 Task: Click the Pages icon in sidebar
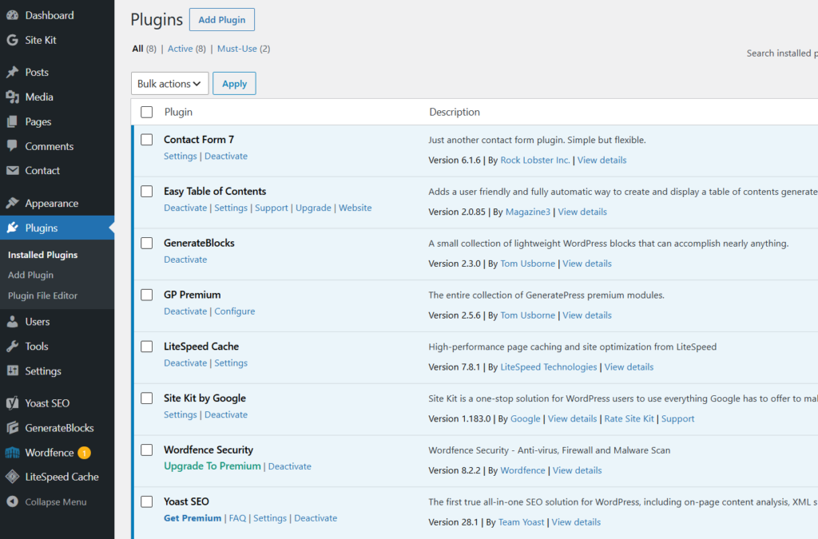[13, 121]
